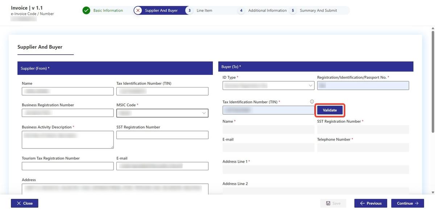Click the Buyer Name field
435x212 pixels.
pos(269,130)
